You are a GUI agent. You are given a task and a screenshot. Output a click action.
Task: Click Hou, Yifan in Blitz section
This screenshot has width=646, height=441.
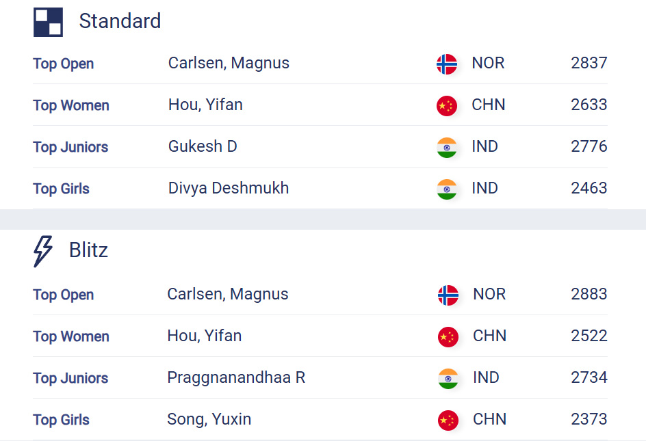pyautogui.click(x=205, y=336)
